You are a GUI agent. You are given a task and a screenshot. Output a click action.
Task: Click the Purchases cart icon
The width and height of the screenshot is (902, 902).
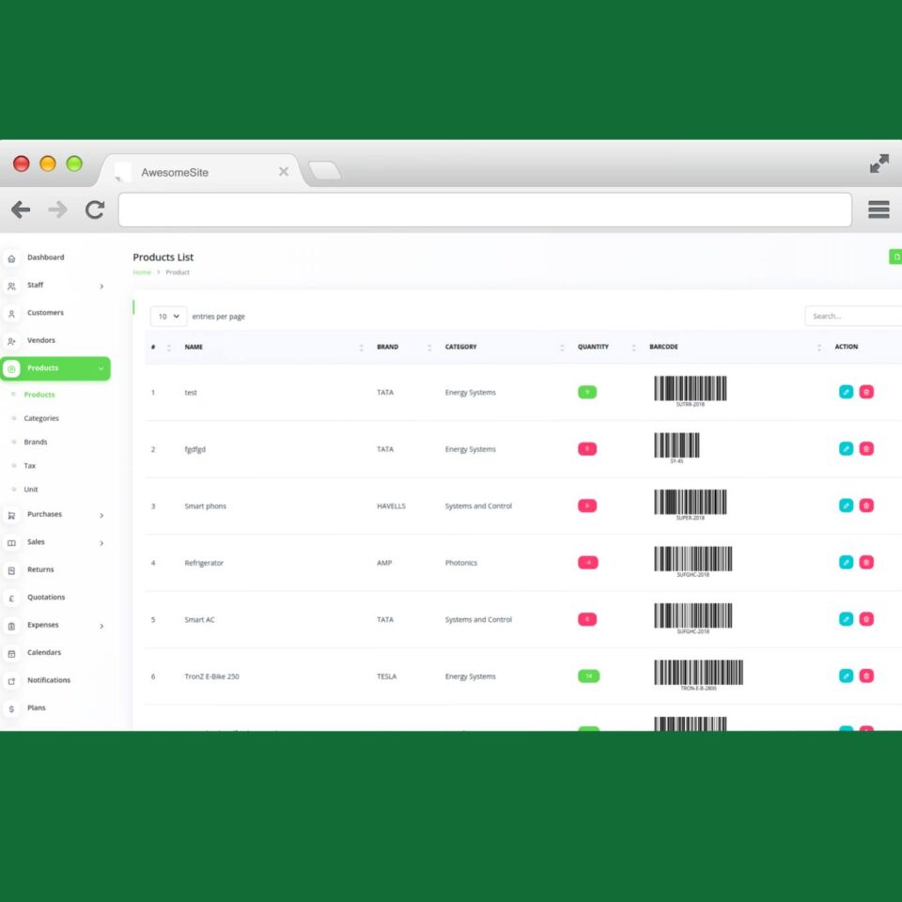[x=11, y=516]
